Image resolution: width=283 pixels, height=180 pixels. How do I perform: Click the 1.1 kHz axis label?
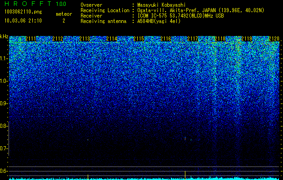[x=4, y=58]
